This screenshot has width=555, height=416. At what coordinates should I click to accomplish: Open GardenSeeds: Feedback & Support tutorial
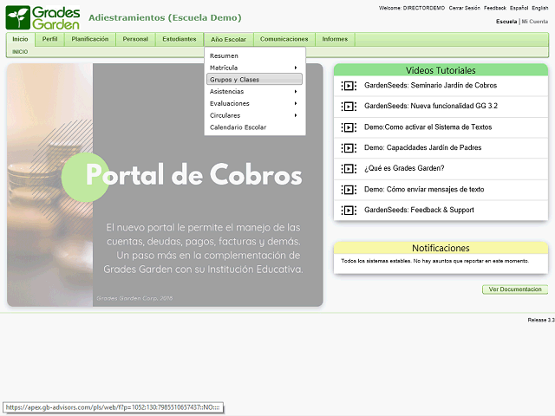pyautogui.click(x=419, y=210)
